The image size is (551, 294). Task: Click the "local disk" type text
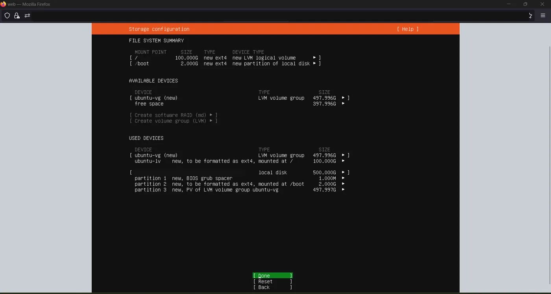pos(273,173)
